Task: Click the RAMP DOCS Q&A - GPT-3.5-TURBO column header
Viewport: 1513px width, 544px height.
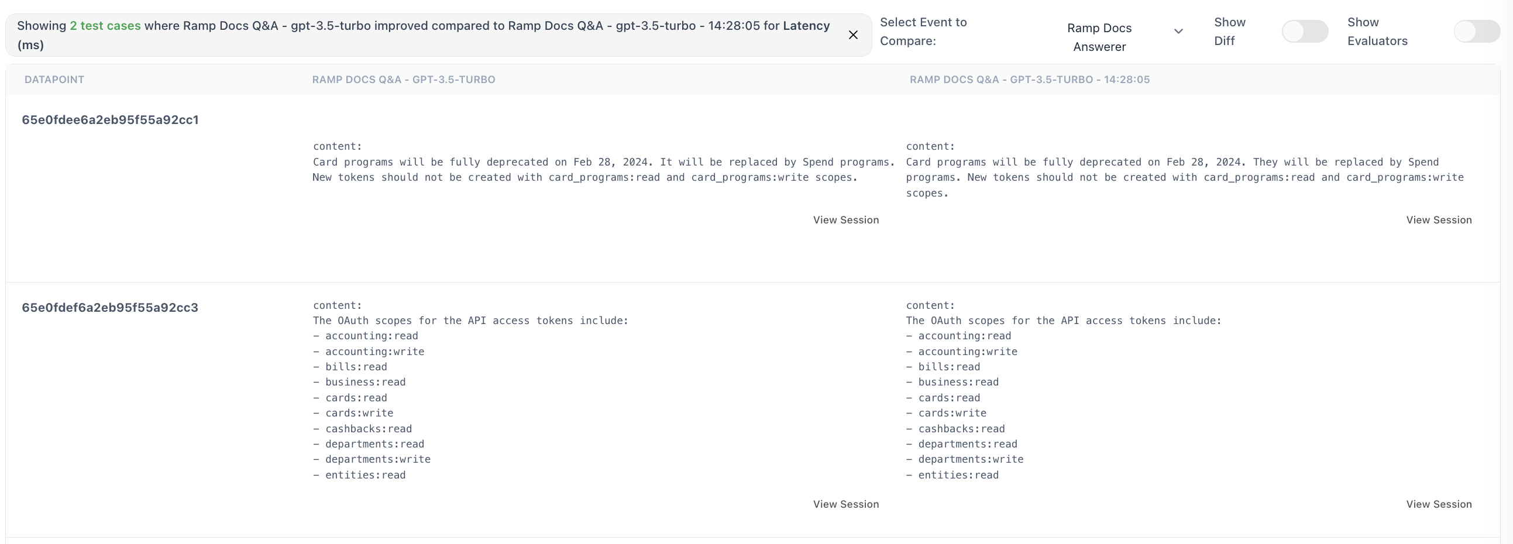Action: tap(404, 80)
